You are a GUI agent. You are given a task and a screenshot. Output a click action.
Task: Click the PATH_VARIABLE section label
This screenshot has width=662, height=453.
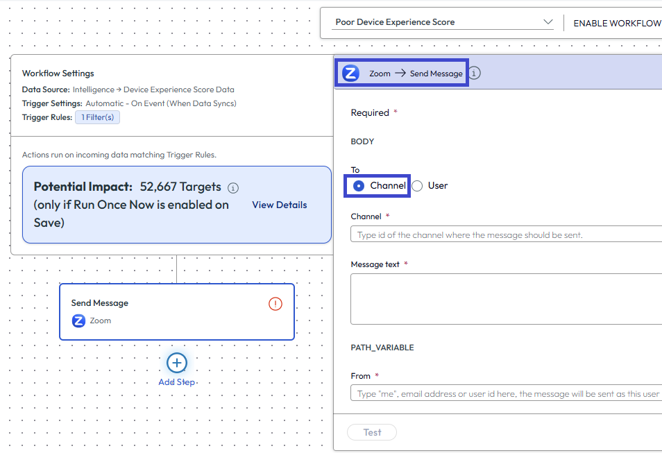(x=382, y=348)
